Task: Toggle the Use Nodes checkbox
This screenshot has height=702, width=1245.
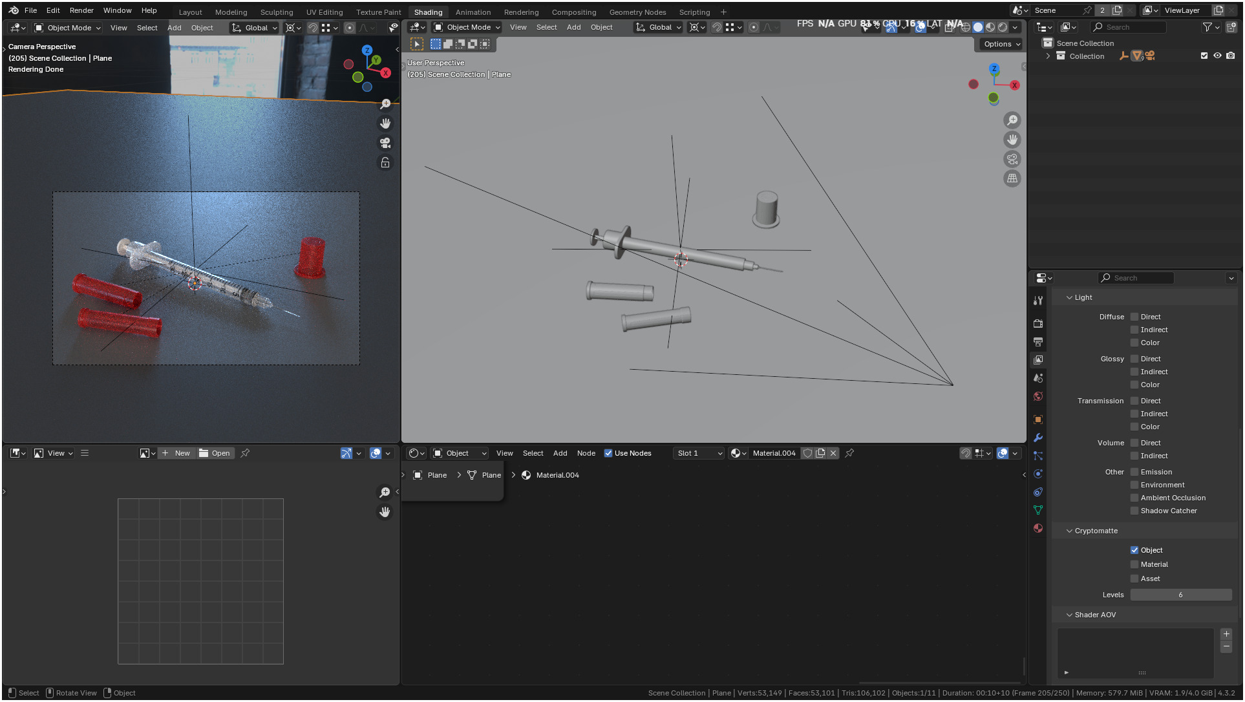Action: point(608,453)
